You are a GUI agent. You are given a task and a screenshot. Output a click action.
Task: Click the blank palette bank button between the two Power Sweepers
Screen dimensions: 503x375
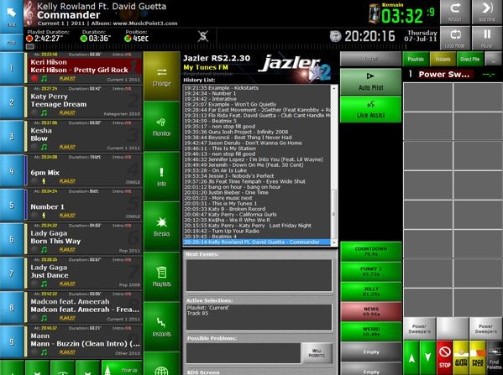coord(453,329)
